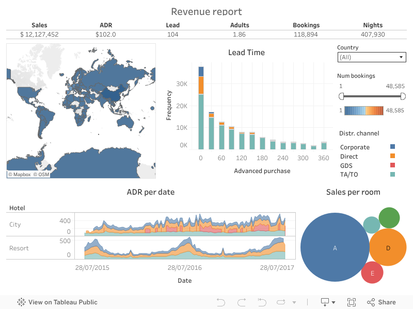Viewport: 413px width, 309px height.
Task: Select the GDS red legend swatch
Action: point(392,165)
